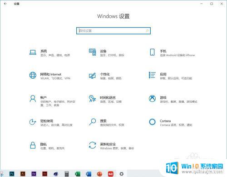Viewport: 227px width, 177px height.
Task: Open the red app icon next to PowerPoint
Action: pyautogui.click(x=111, y=174)
